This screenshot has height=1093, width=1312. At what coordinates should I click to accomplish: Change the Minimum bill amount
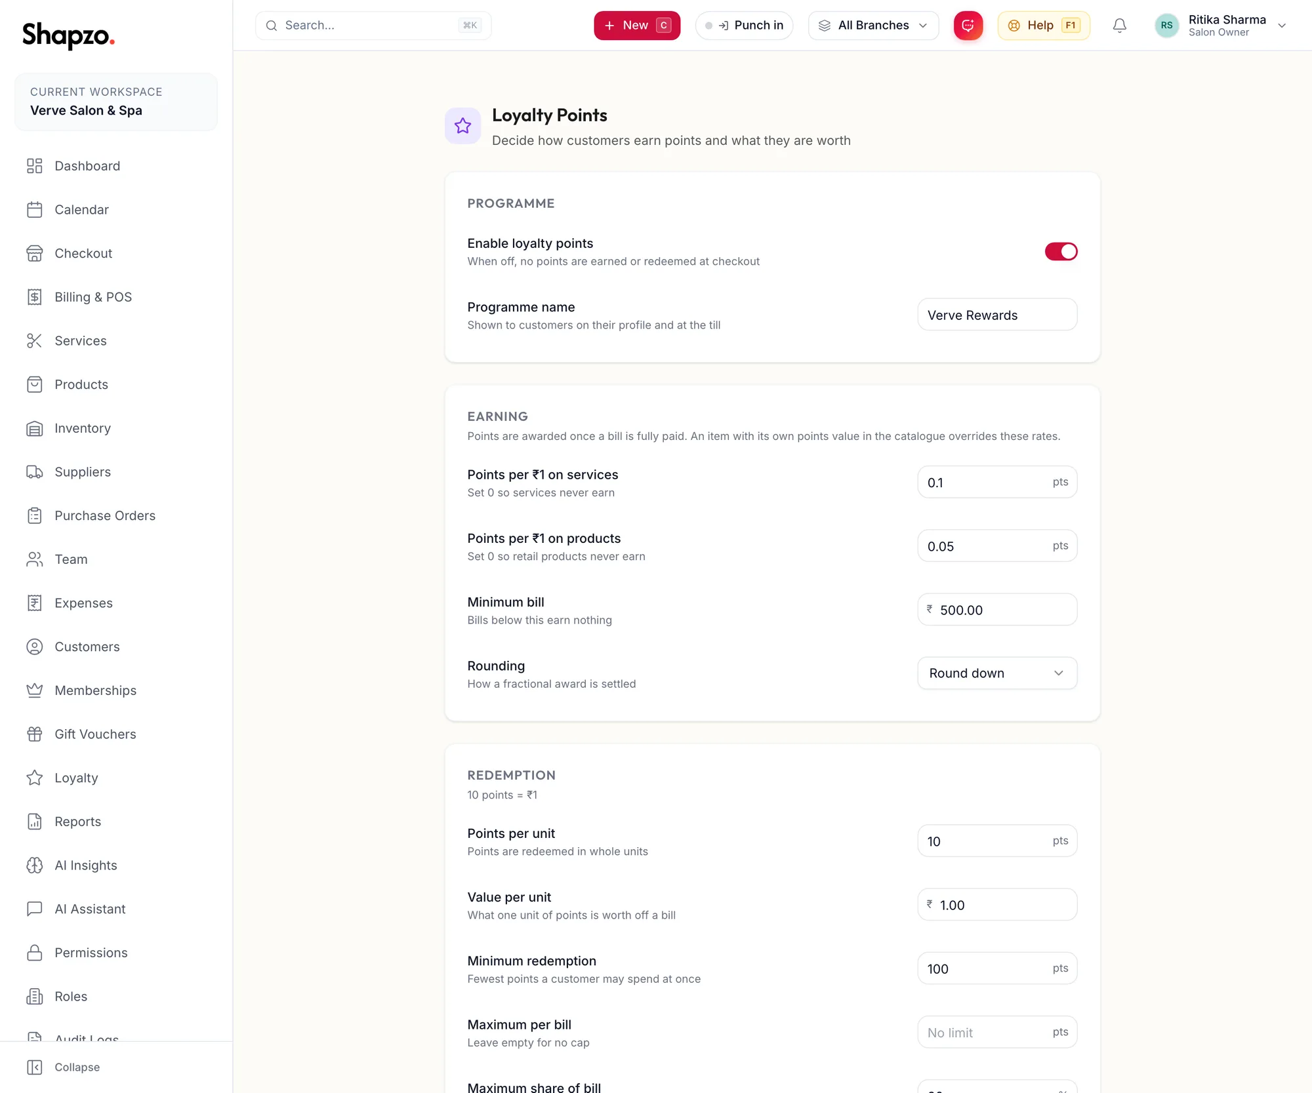[997, 610]
